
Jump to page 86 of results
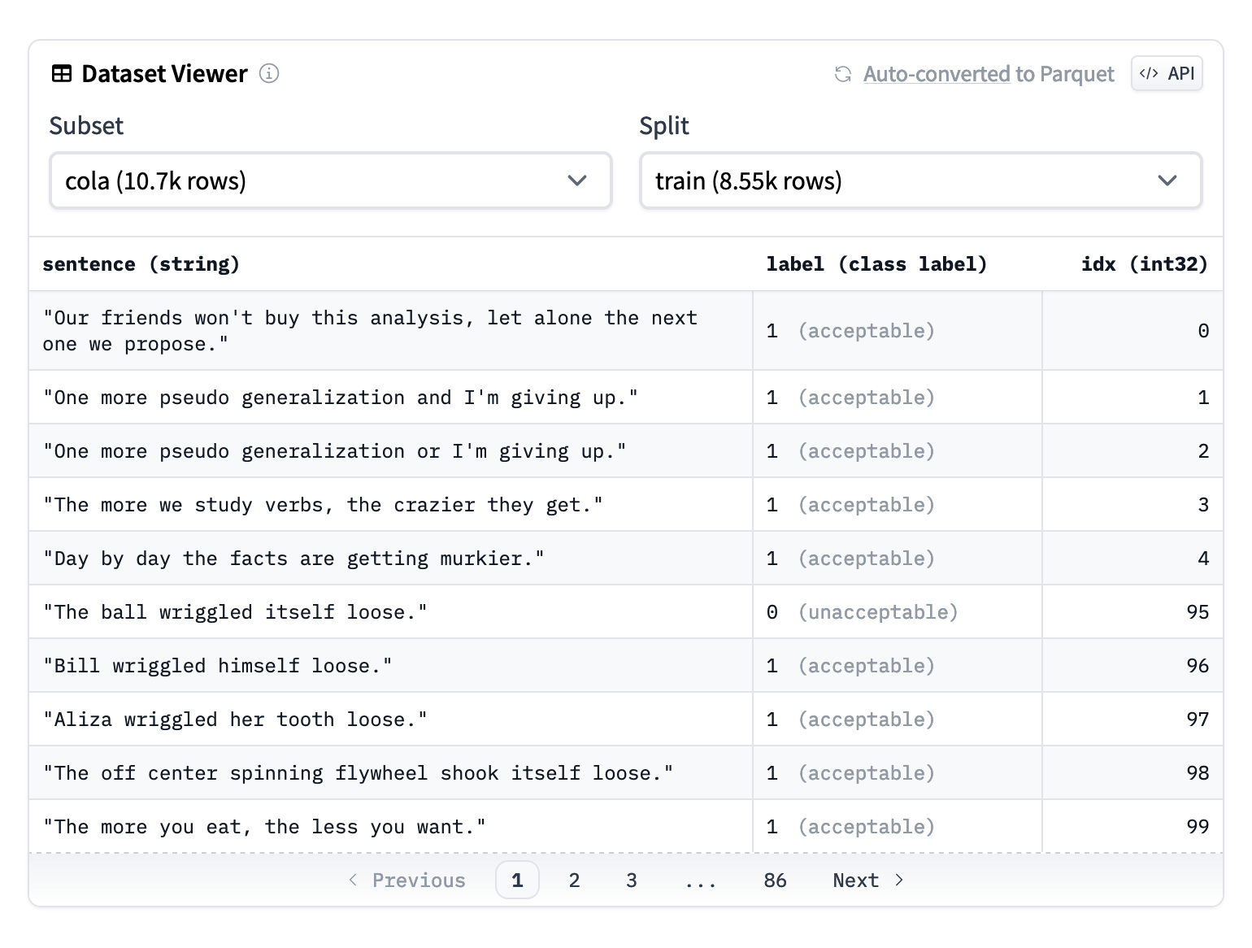point(774,880)
